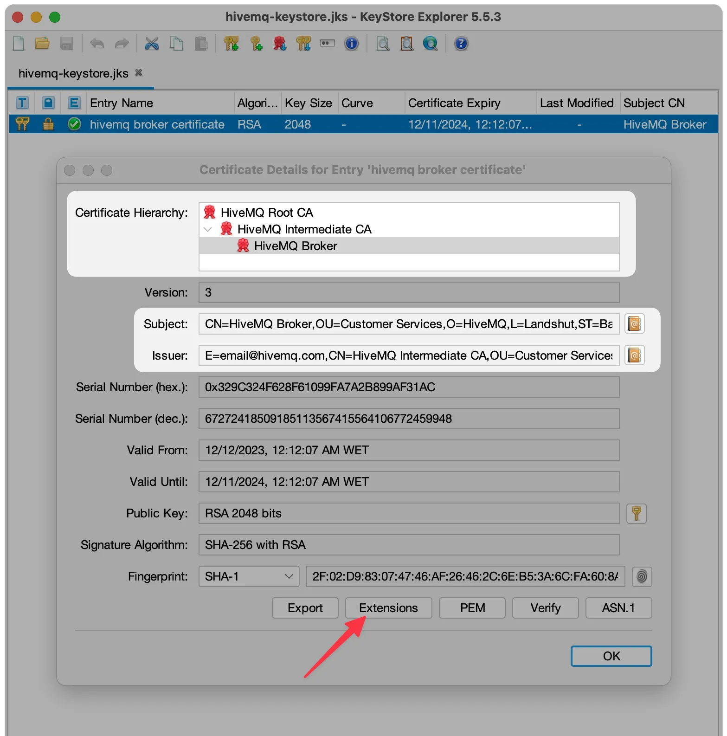Screen dimensions: 727x736
Task: Open the SHA-1 fingerprint algorithm dropdown
Action: (249, 576)
